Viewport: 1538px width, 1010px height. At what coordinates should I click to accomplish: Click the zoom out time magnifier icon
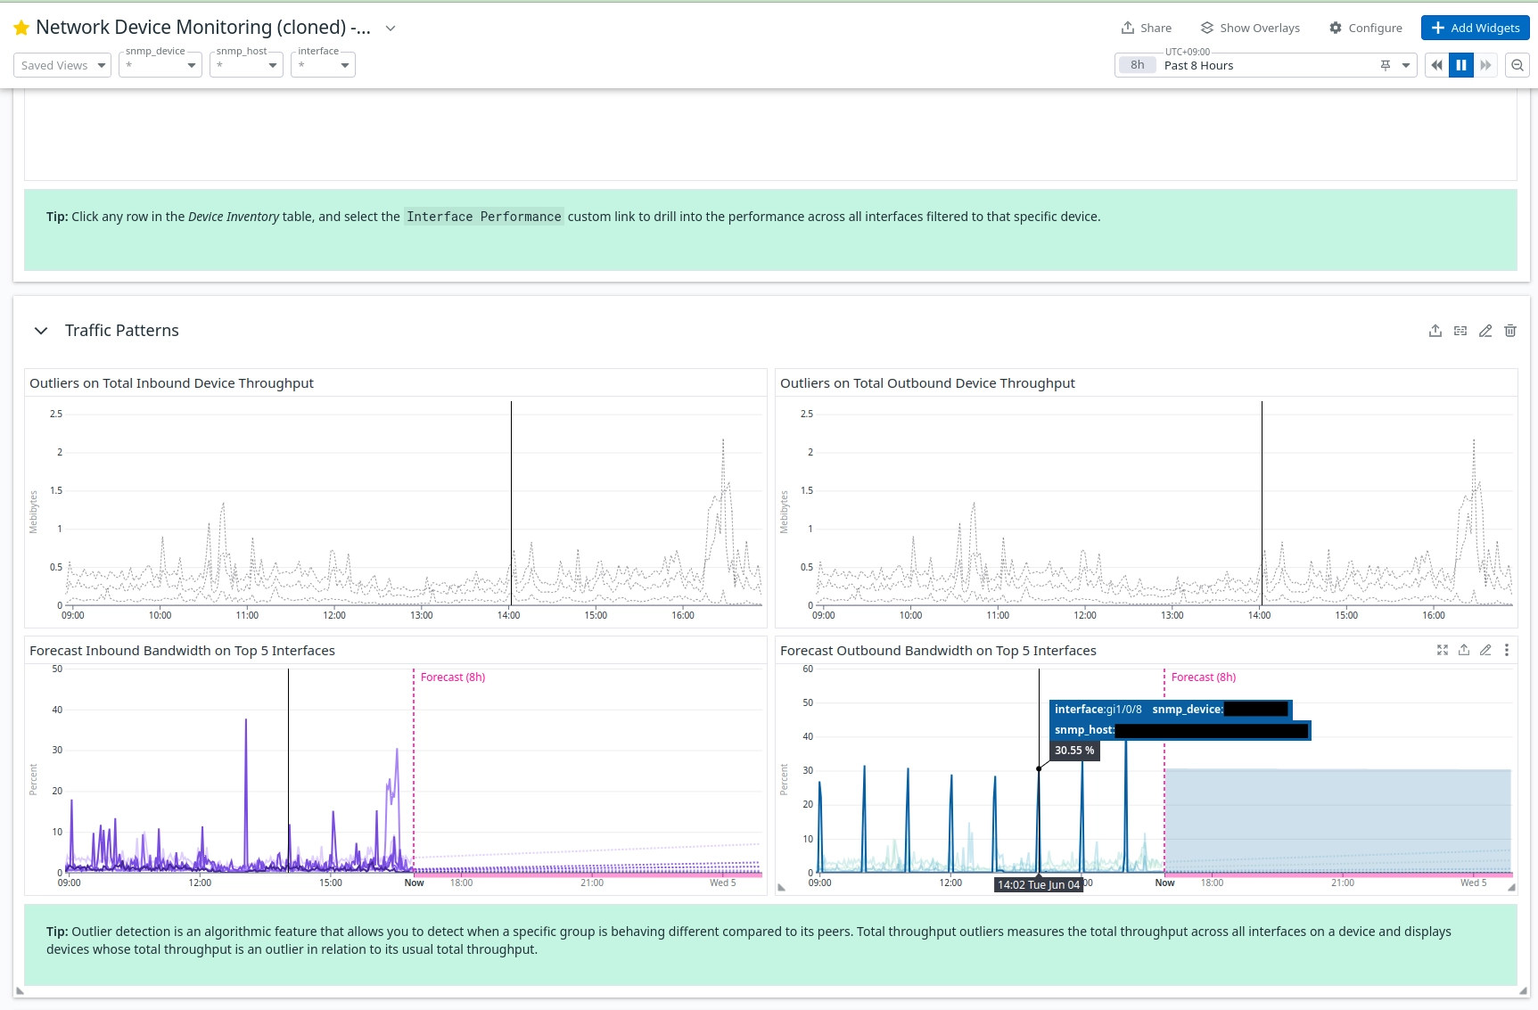[1517, 65]
